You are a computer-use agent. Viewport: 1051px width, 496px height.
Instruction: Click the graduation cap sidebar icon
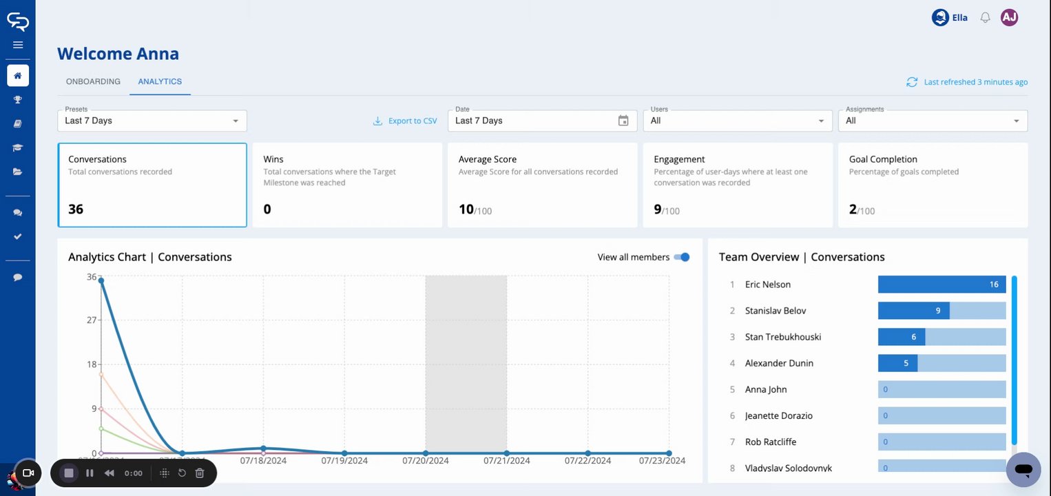tap(18, 147)
